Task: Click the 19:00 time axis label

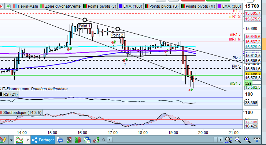Action: [x=173, y=133]
